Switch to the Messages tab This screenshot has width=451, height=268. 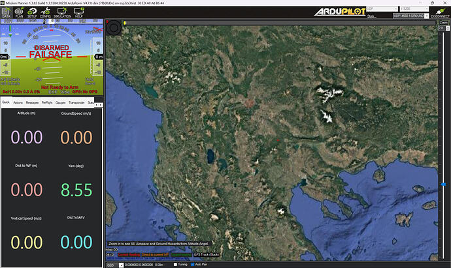pyautogui.click(x=32, y=102)
